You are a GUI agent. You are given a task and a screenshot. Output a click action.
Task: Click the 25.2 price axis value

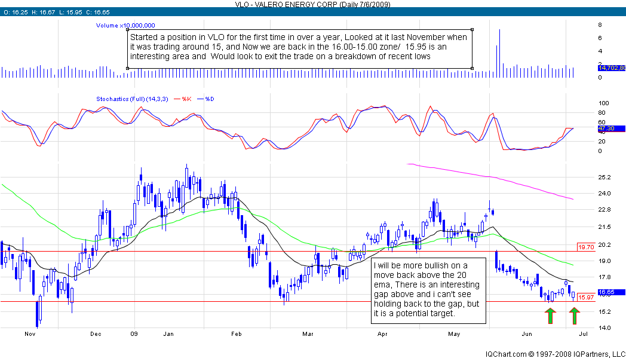tap(604, 178)
